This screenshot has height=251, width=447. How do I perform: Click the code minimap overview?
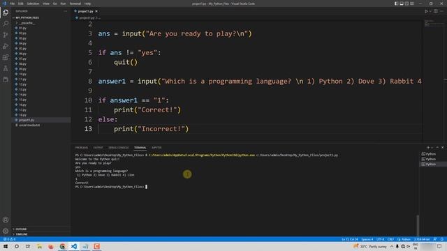[x=434, y=23]
